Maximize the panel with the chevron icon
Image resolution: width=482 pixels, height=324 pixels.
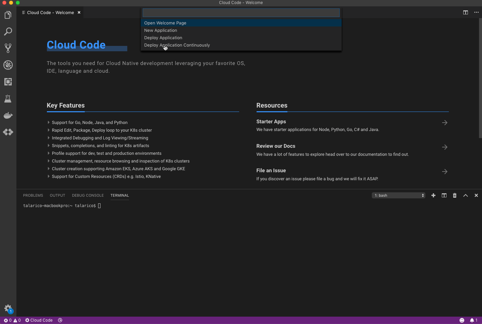(x=465, y=195)
